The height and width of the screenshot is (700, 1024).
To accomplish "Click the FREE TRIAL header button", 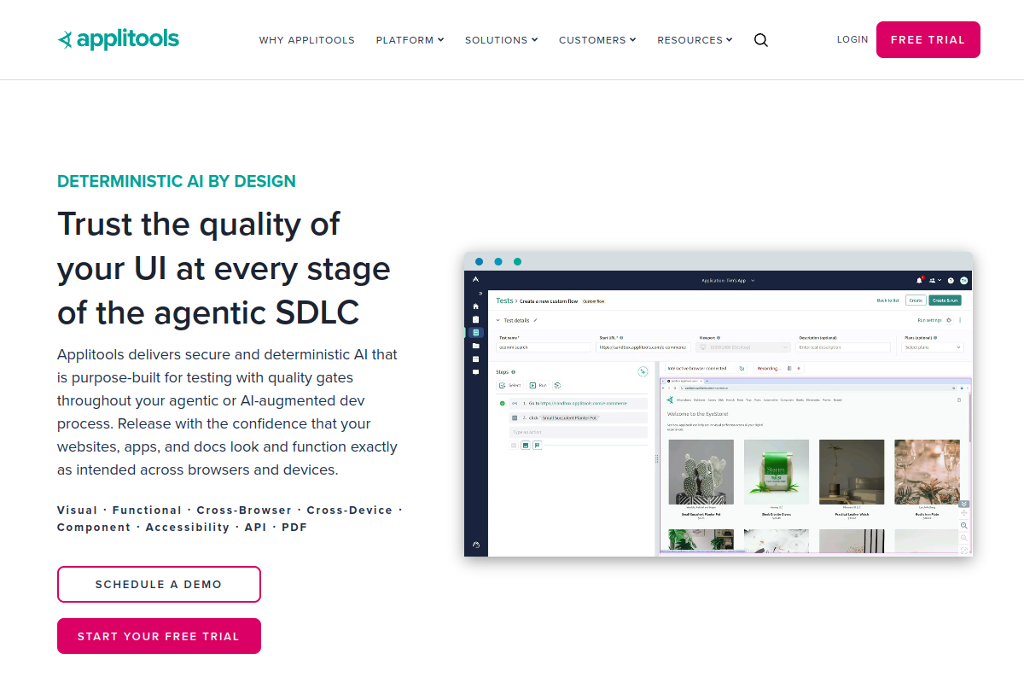I will pyautogui.click(x=928, y=39).
